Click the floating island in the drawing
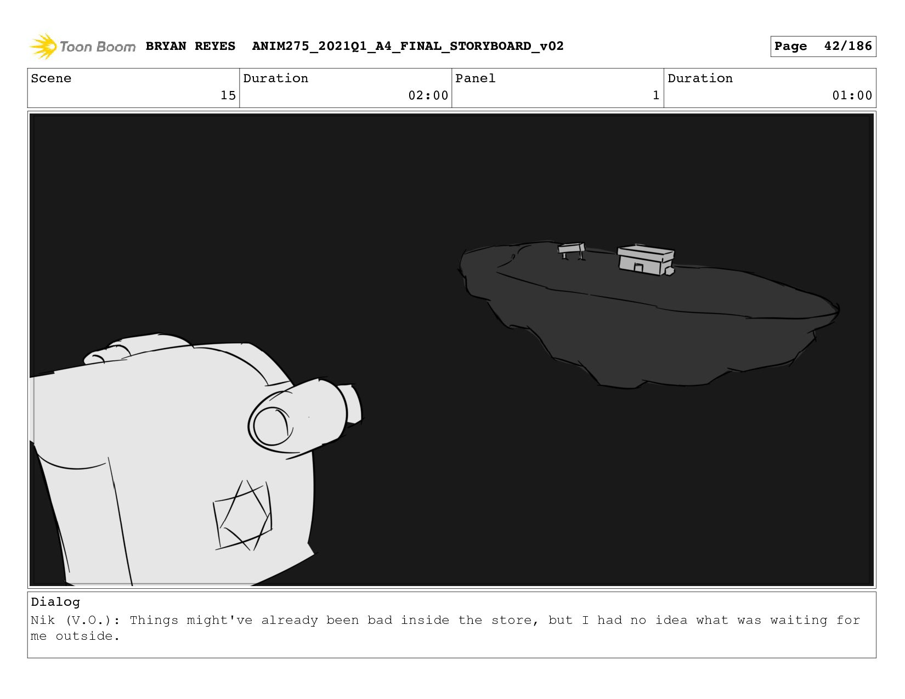905x699 pixels. click(649, 315)
